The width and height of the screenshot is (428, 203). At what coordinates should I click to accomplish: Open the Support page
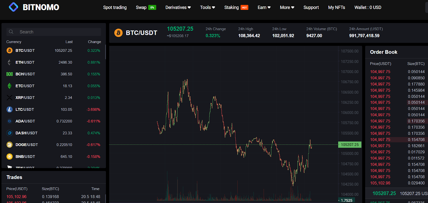tap(311, 7)
